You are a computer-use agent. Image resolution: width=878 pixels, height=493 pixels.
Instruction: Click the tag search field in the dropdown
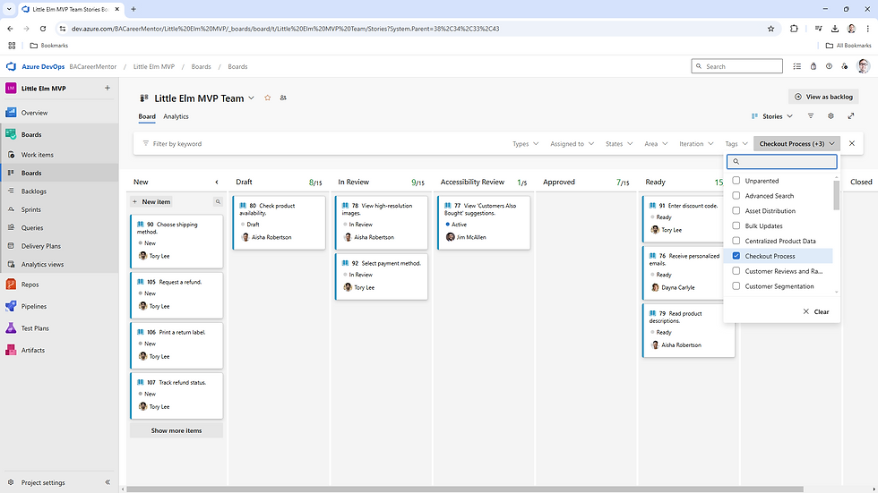click(x=781, y=162)
